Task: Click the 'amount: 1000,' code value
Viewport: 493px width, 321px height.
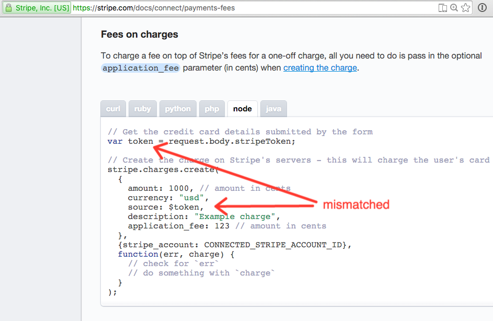Action: click(160, 188)
